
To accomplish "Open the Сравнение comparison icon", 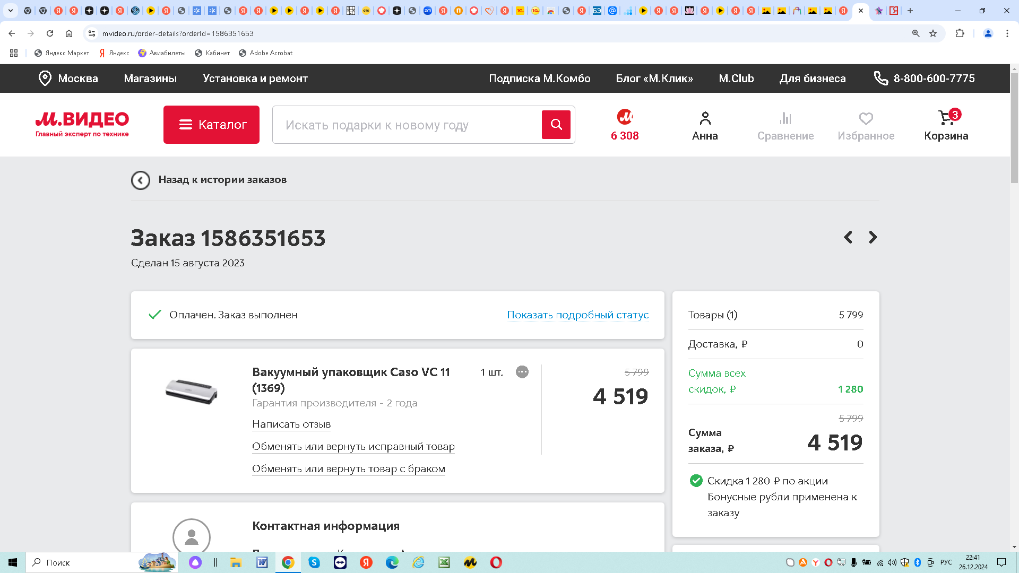I will pyautogui.click(x=785, y=126).
